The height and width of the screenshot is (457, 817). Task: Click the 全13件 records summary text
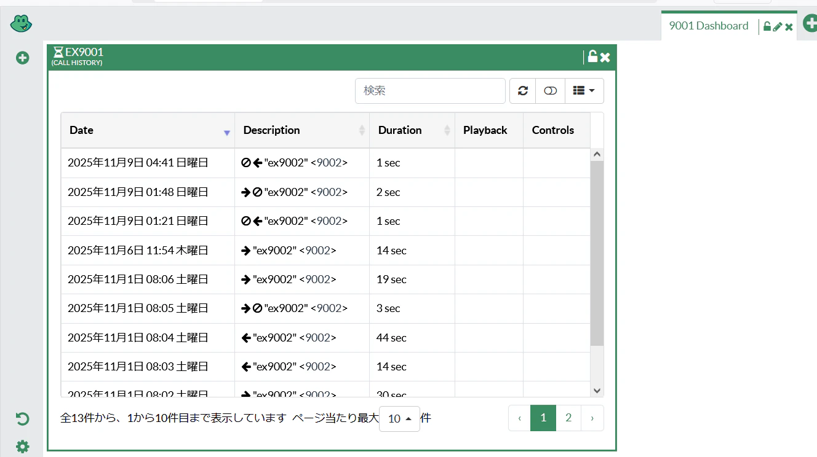pos(173,418)
